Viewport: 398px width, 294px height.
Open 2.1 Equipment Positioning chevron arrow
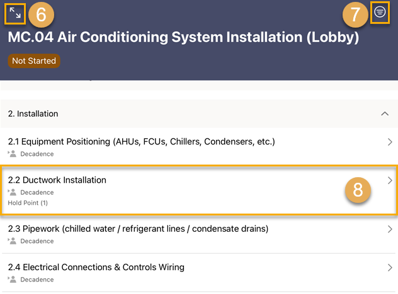tap(390, 143)
